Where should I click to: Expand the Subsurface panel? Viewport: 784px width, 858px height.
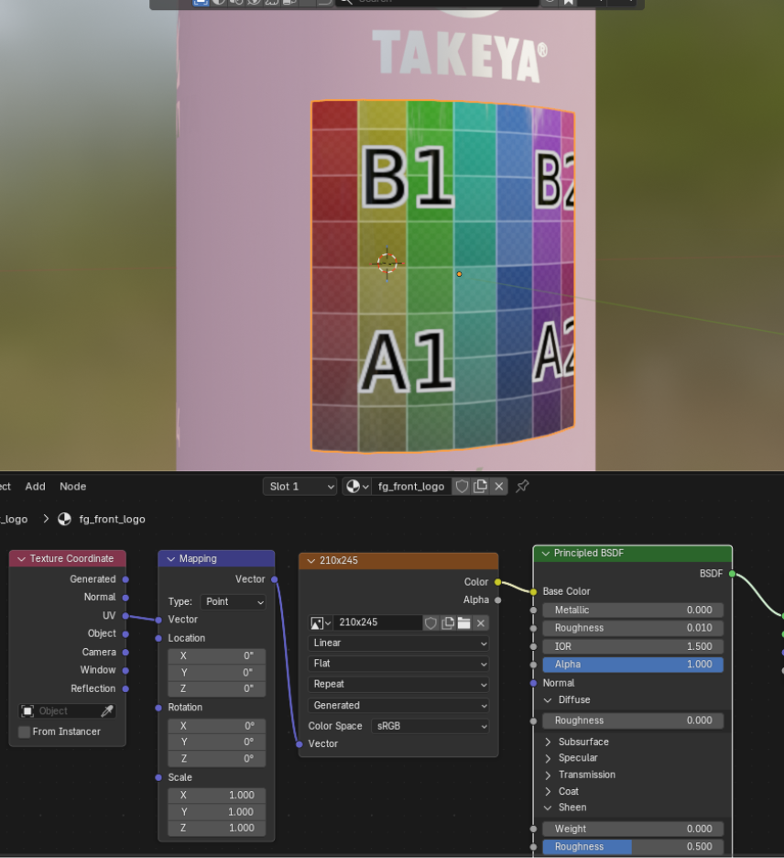click(548, 742)
